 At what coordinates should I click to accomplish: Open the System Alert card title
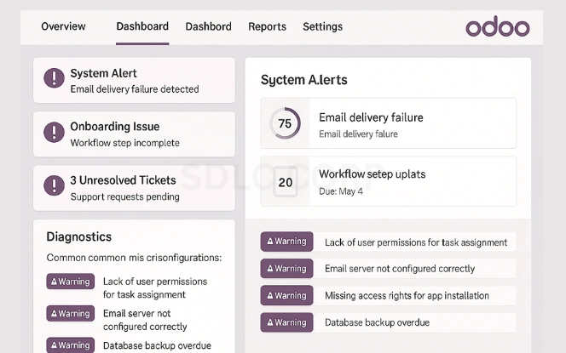point(103,73)
